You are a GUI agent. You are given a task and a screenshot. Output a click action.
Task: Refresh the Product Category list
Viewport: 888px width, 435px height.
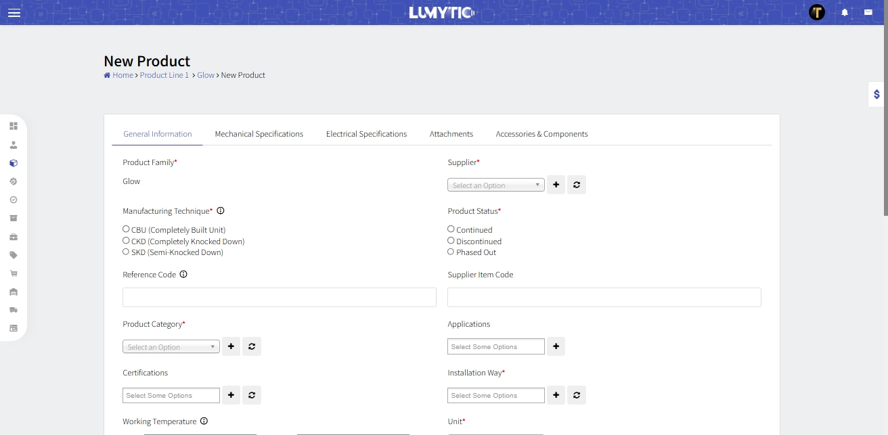tap(251, 346)
